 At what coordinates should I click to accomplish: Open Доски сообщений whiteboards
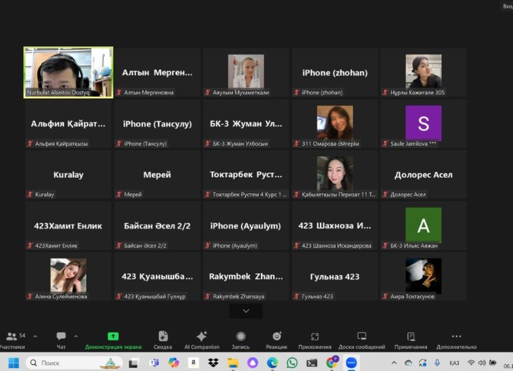(362, 339)
